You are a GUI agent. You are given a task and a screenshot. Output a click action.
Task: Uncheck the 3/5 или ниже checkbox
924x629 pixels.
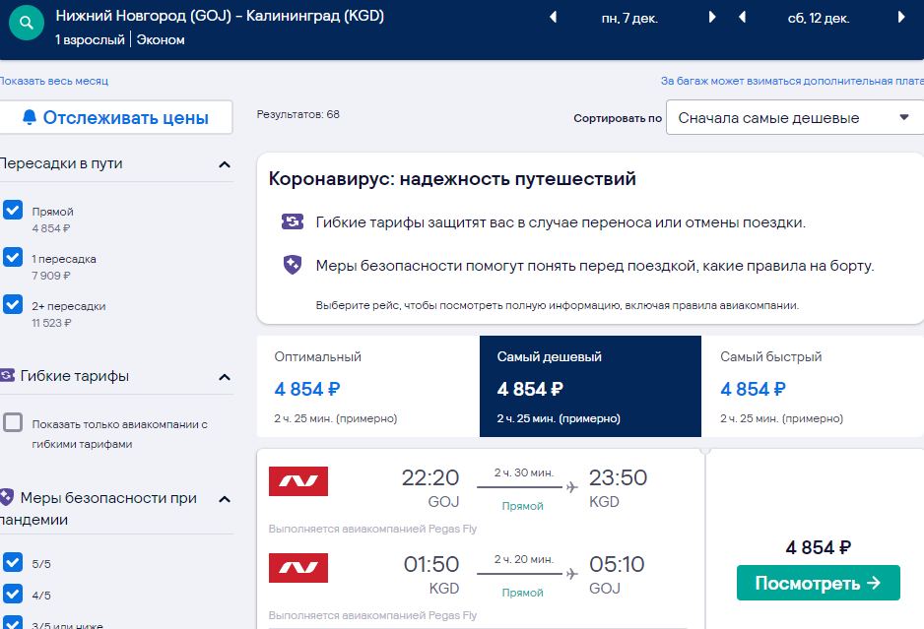coord(13,622)
